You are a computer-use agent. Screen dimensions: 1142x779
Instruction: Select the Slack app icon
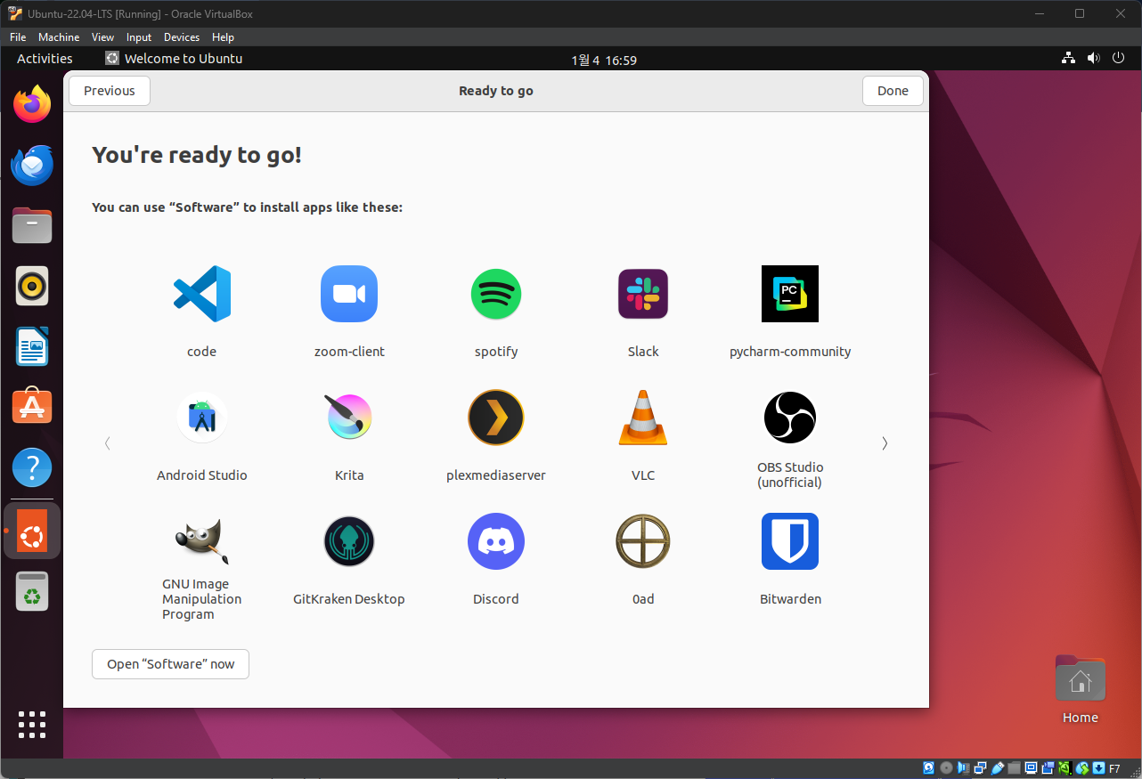tap(643, 294)
